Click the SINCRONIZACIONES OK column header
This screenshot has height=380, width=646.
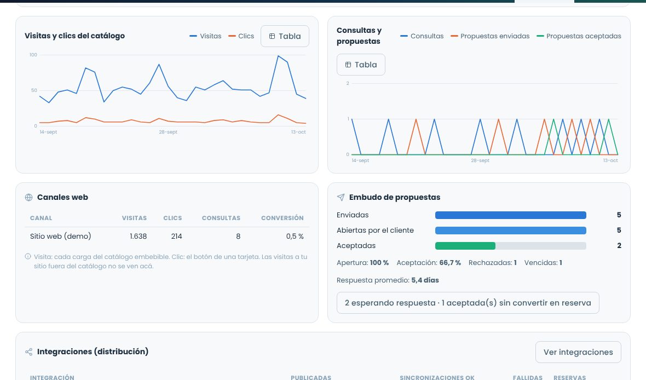click(x=437, y=377)
